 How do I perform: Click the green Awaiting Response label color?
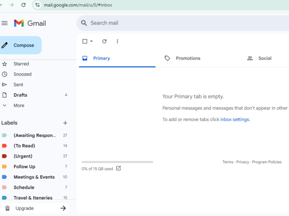click(x=4, y=135)
